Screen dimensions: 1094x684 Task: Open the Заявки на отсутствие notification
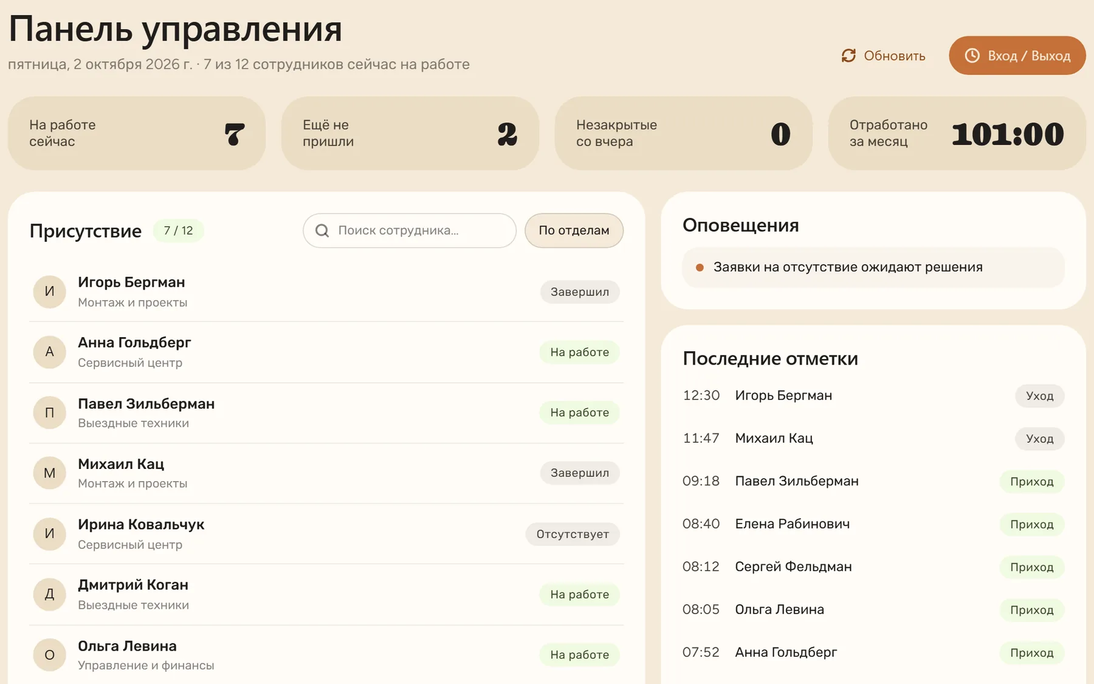873,267
